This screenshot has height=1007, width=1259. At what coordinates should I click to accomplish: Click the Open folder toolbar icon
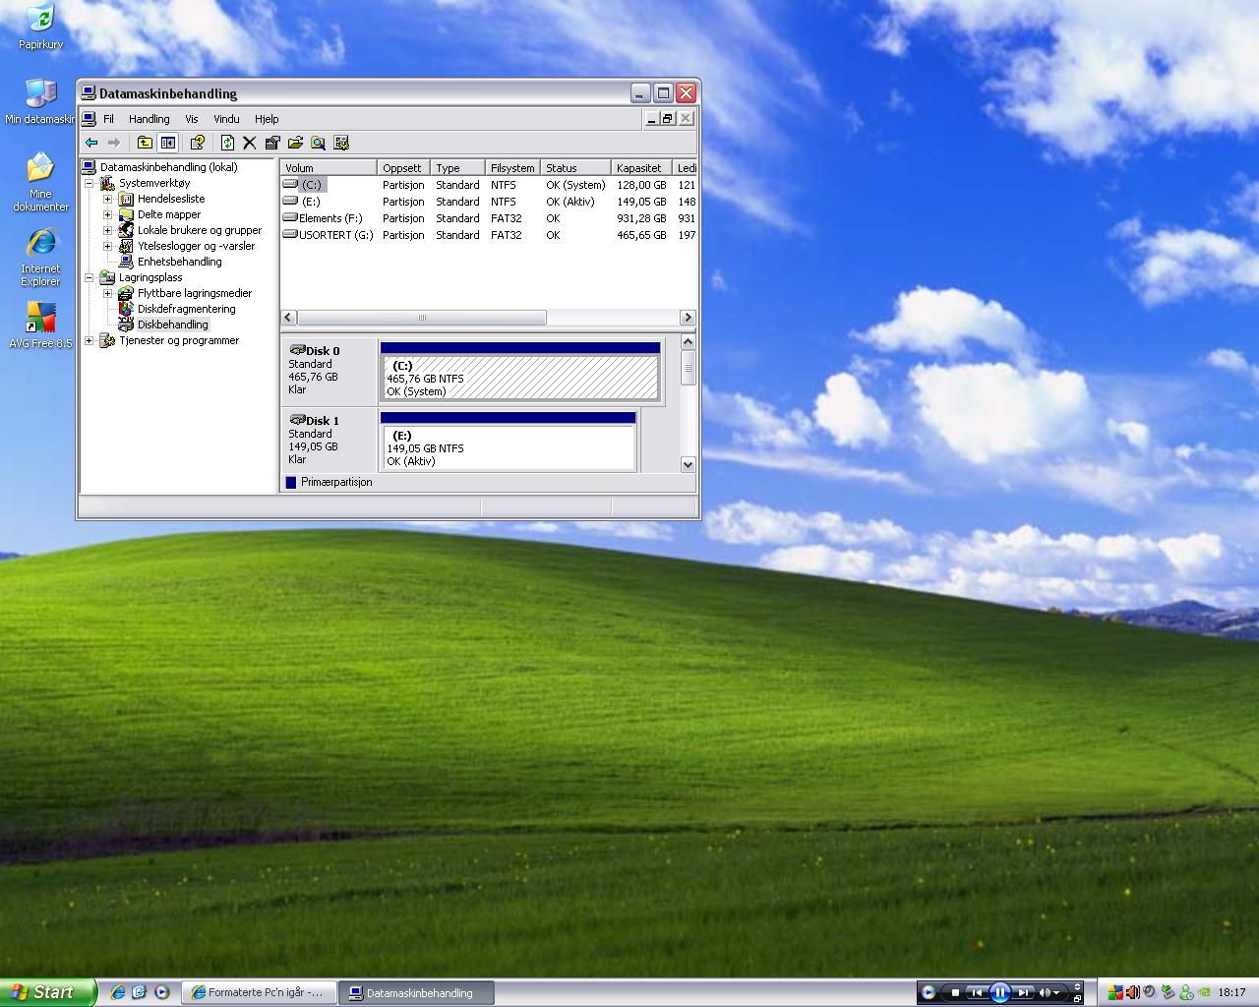(295, 143)
